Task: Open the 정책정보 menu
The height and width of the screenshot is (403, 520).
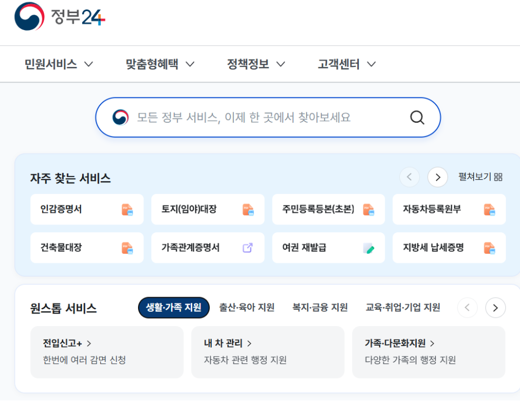Action: [x=256, y=64]
